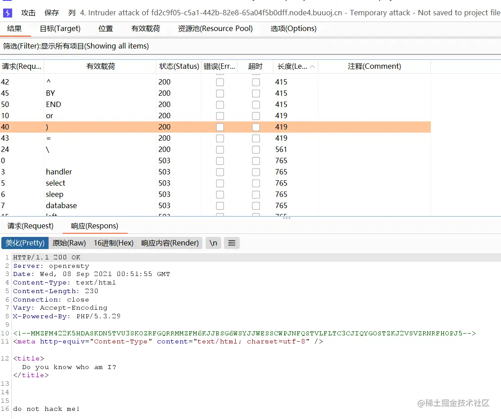Viewport: 501px width, 419px height.
Task: Click request number 0 in the table
Action: click(x=3, y=160)
